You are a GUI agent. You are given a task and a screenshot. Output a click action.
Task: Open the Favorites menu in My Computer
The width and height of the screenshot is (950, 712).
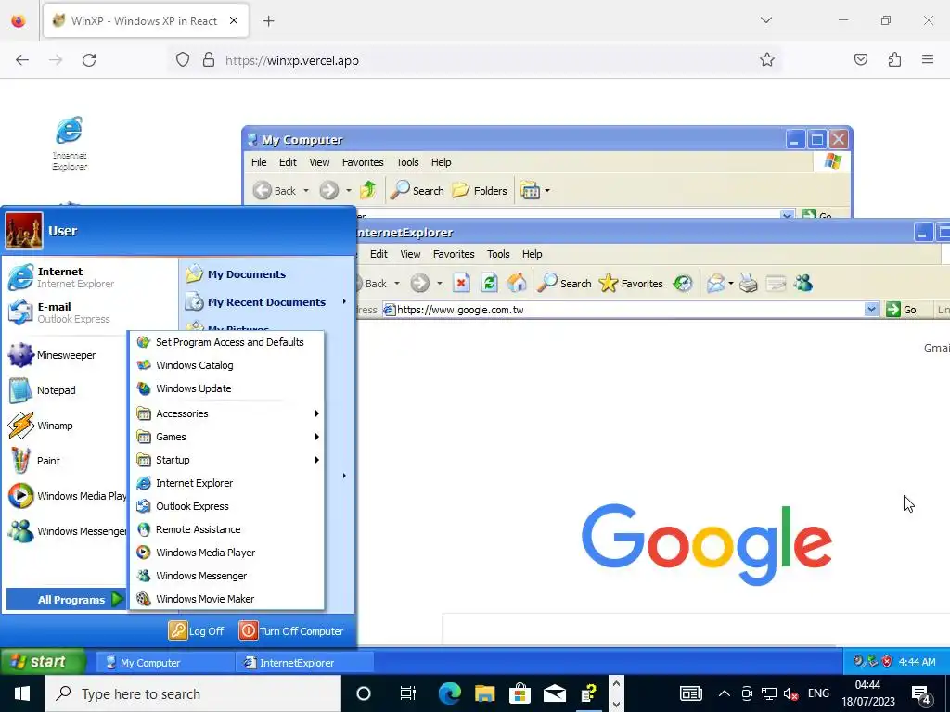tap(363, 162)
